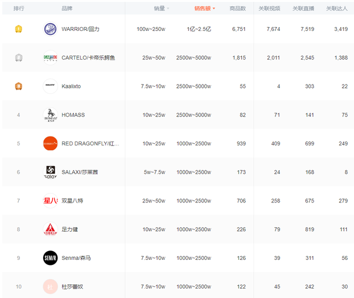The width and height of the screenshot is (354, 298).
Task: Click the 排行 column header
Action: (19, 9)
